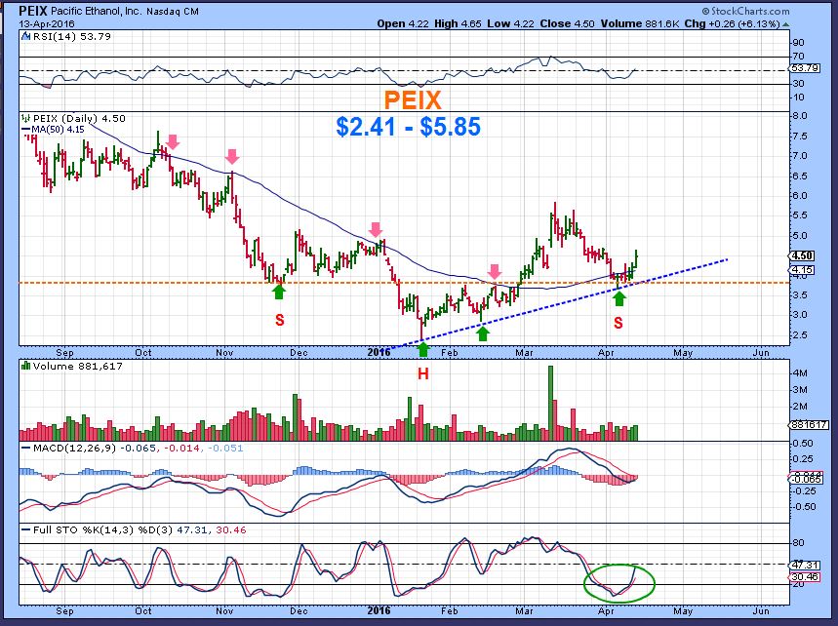Click the Sep label under price chart
Viewport: 838px width, 626px height.
tap(64, 353)
